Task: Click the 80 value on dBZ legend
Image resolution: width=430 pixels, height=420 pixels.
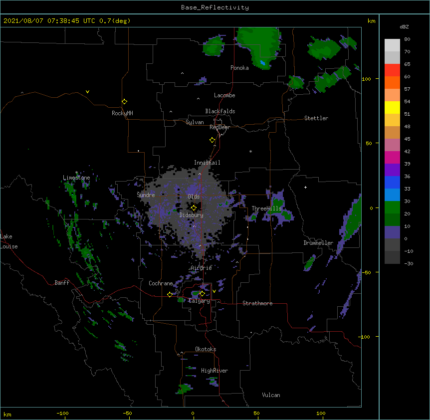Action: pos(407,39)
